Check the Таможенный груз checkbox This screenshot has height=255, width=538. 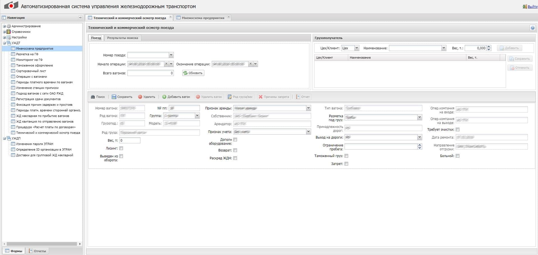click(346, 156)
